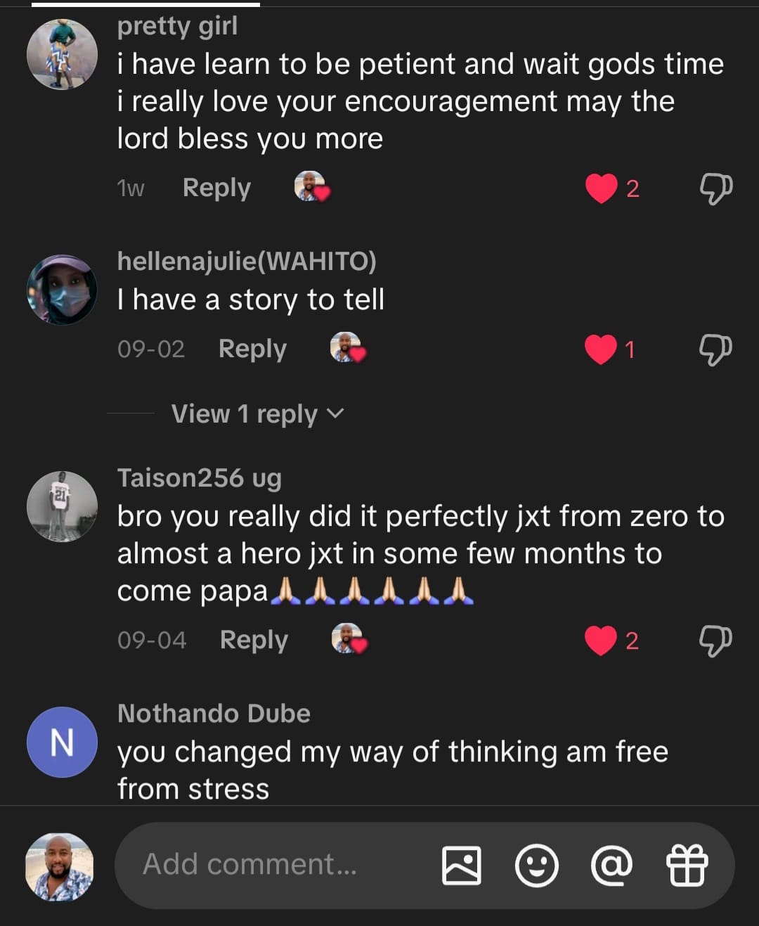Screen dimensions: 759x926
Task: Tap the @ mention icon
Action: tap(611, 865)
